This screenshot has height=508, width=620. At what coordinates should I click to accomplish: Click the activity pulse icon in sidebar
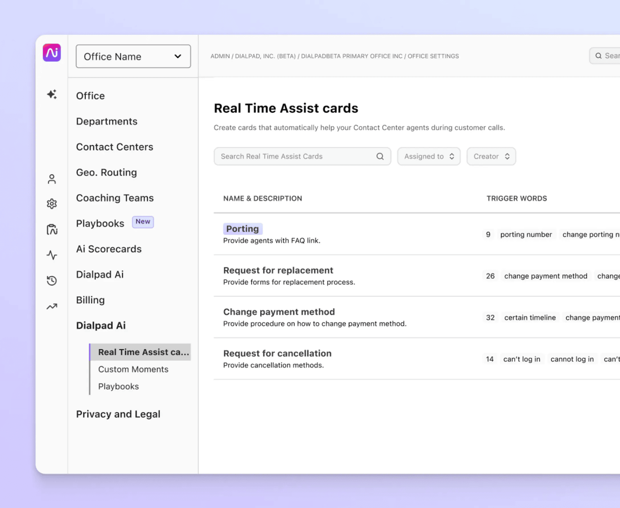click(52, 255)
